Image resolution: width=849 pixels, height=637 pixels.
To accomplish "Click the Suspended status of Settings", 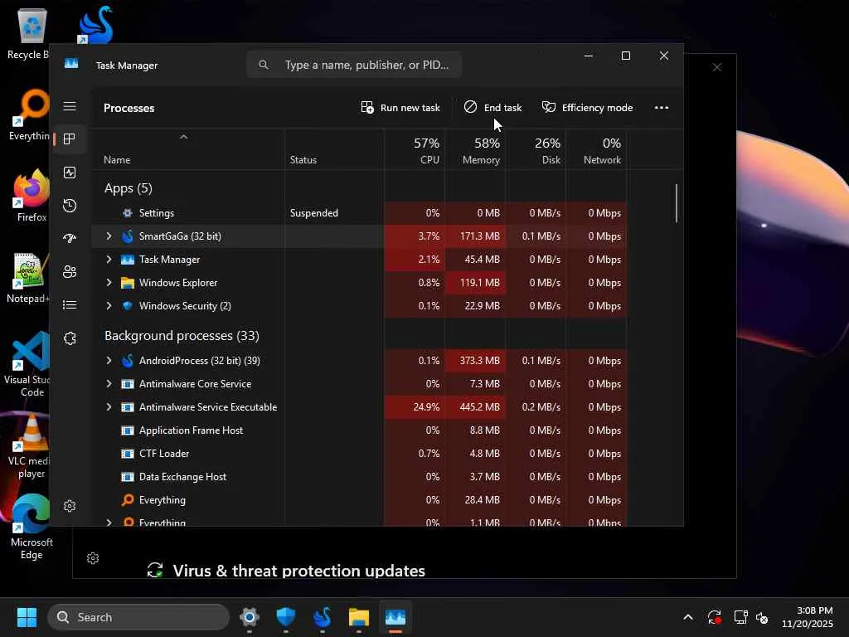I will pyautogui.click(x=314, y=213).
